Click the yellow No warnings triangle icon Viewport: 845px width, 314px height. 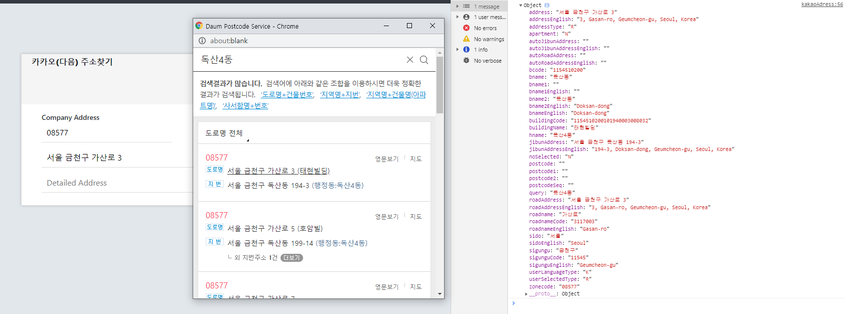click(466, 39)
